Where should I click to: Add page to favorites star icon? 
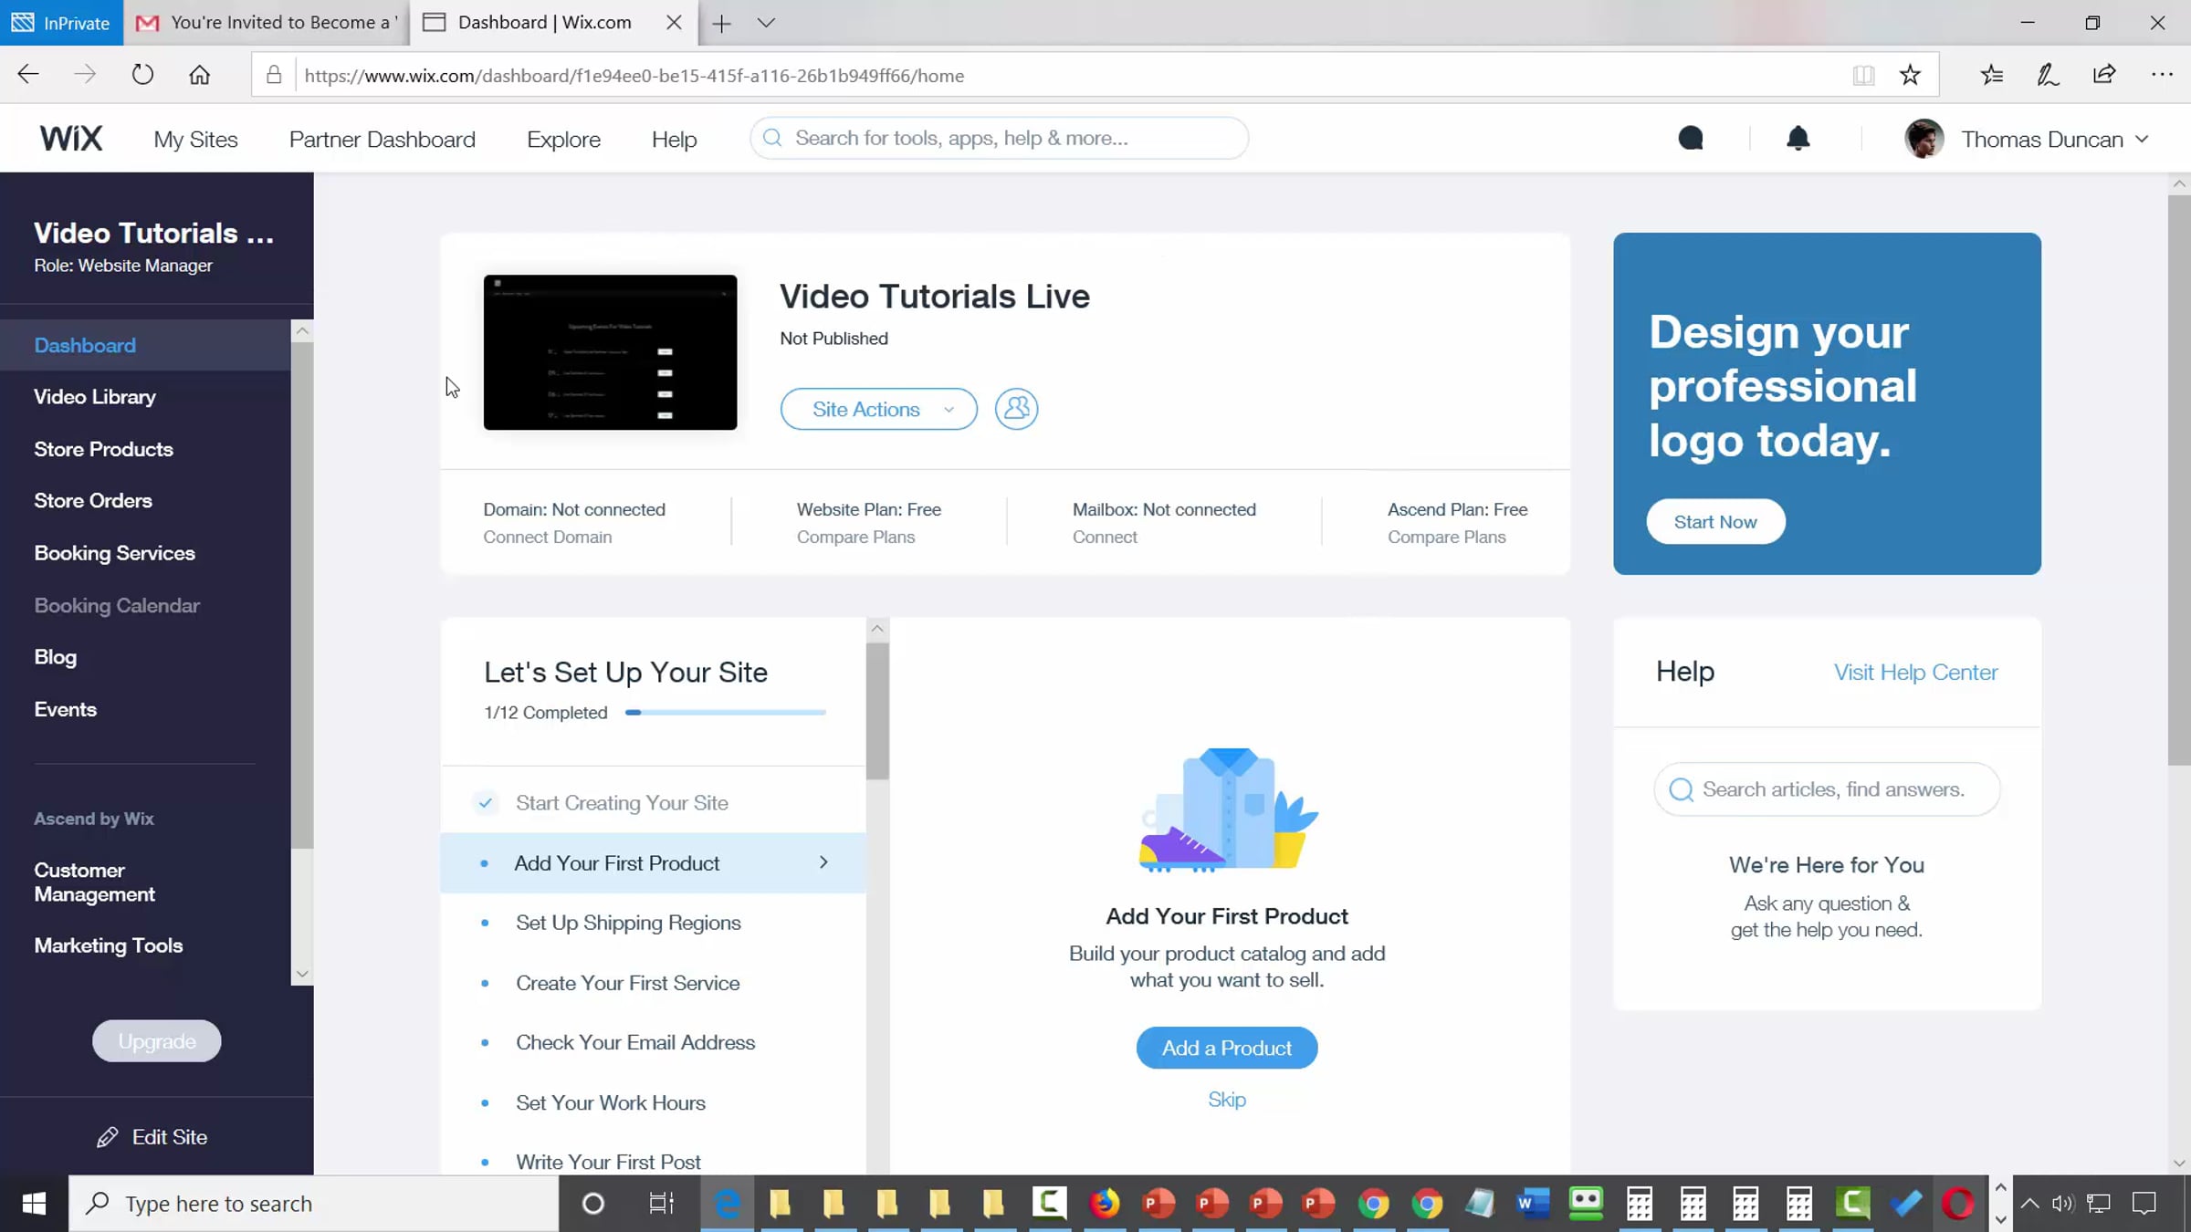[x=1910, y=76]
